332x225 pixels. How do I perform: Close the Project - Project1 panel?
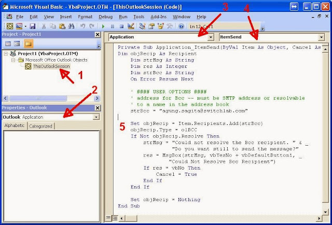tap(98, 35)
